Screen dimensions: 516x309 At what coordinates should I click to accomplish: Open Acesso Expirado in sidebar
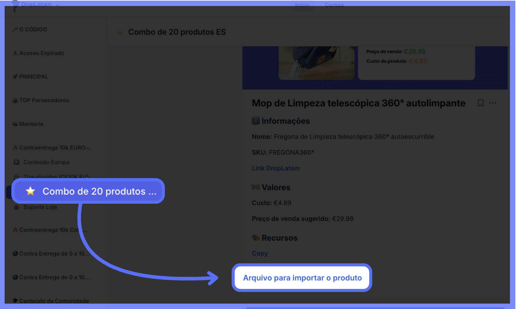pos(38,53)
